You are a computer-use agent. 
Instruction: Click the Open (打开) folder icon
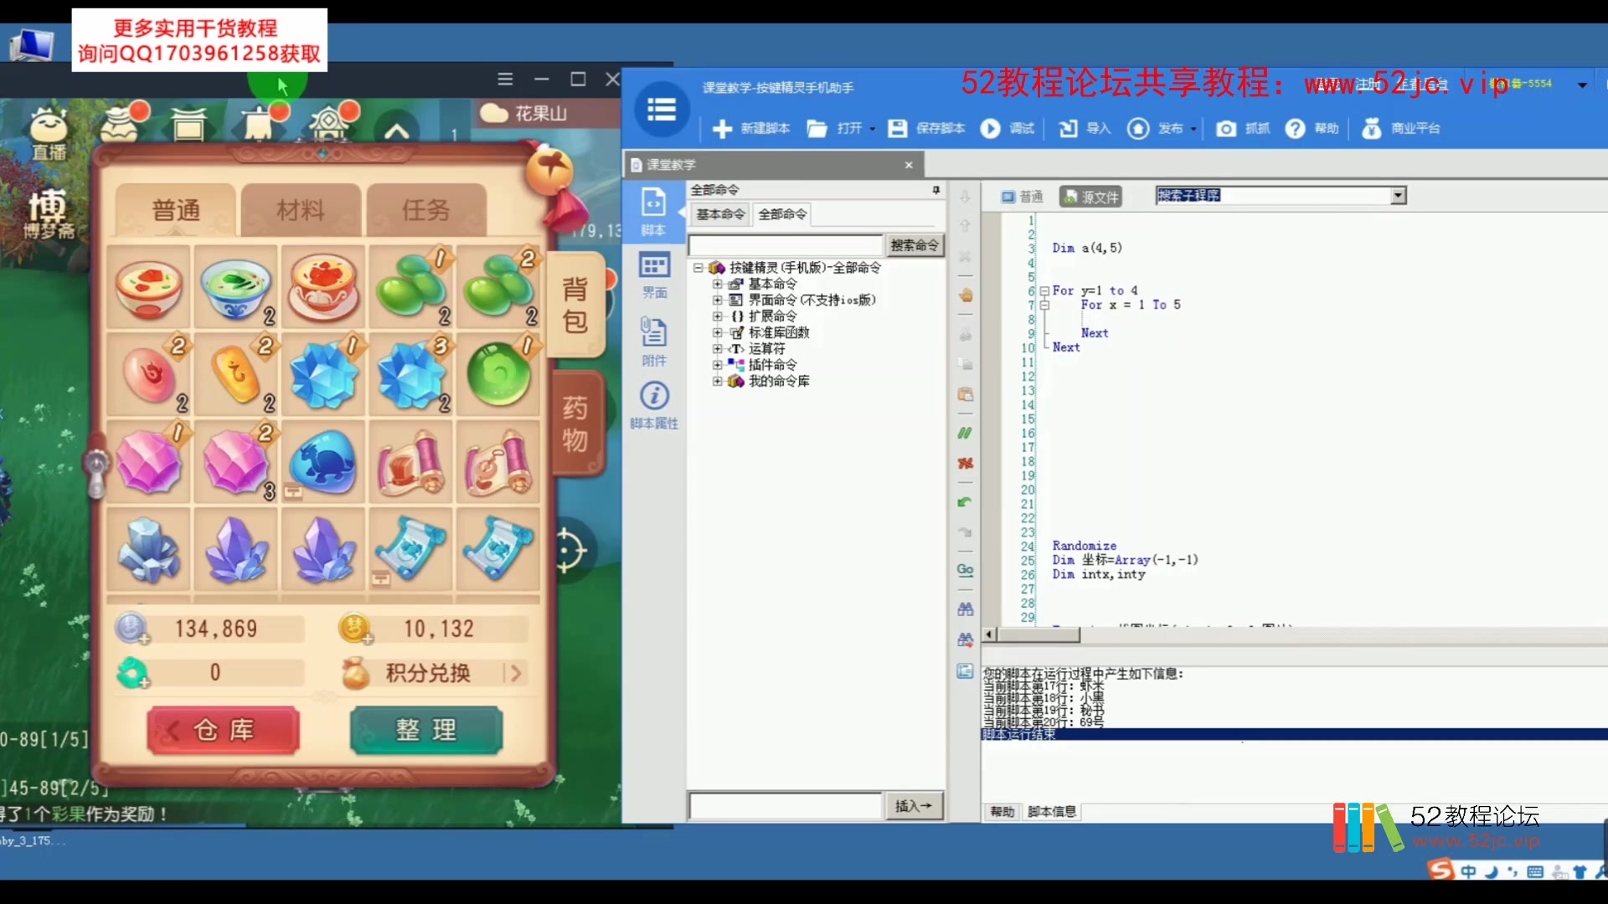(817, 128)
